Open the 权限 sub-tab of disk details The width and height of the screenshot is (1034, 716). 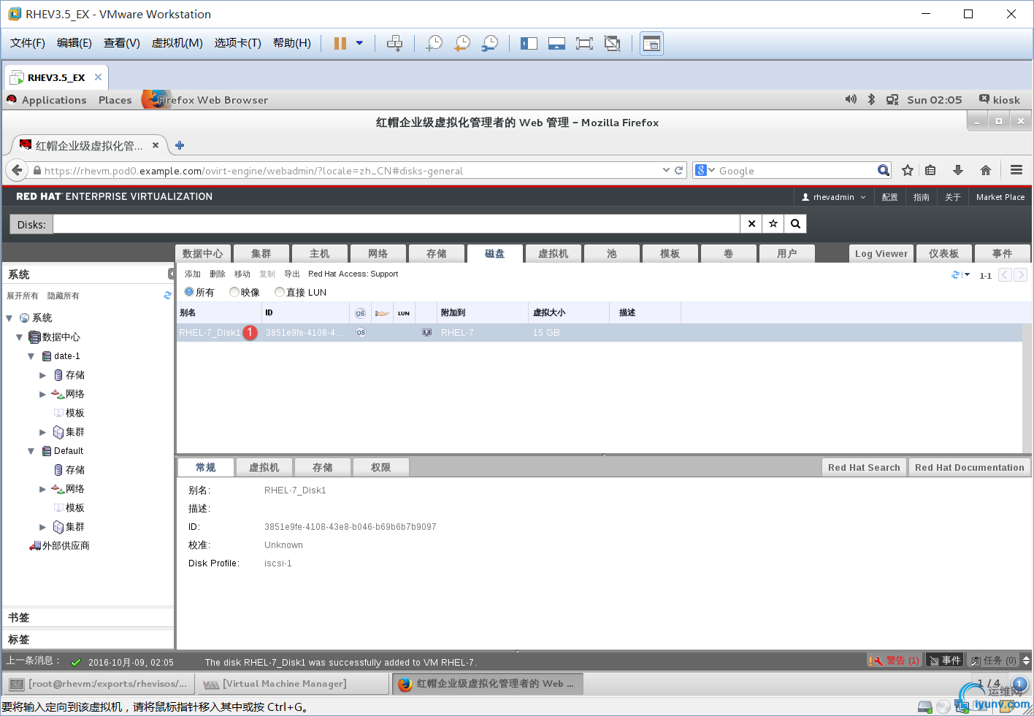tap(380, 467)
